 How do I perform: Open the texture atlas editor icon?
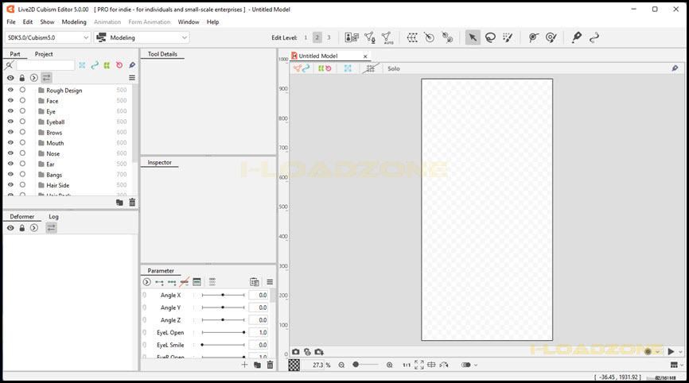click(x=352, y=37)
